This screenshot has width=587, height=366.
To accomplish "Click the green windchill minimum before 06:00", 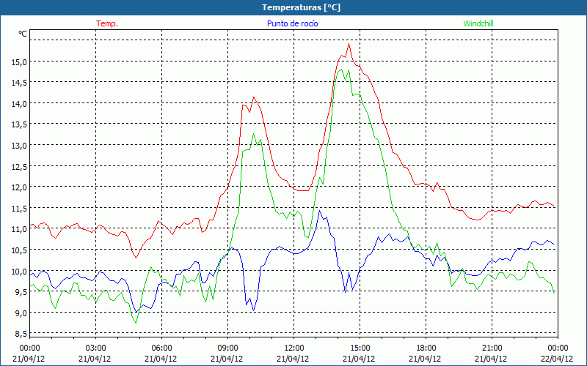I will pos(136,323).
